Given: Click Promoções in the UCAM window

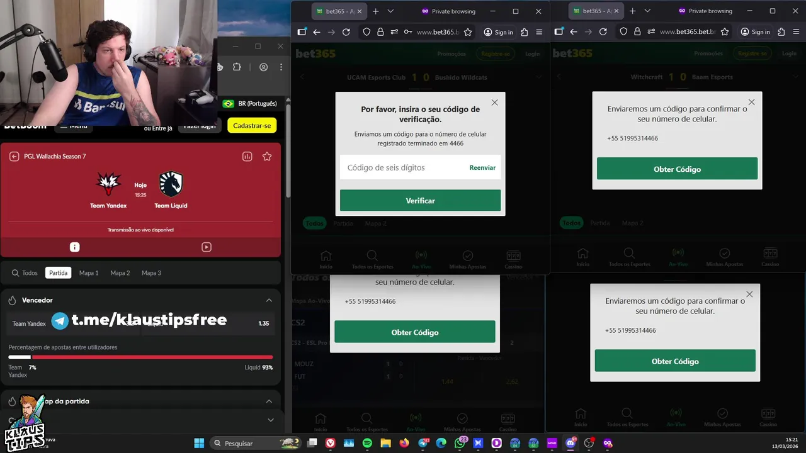Looking at the screenshot, I should point(451,54).
